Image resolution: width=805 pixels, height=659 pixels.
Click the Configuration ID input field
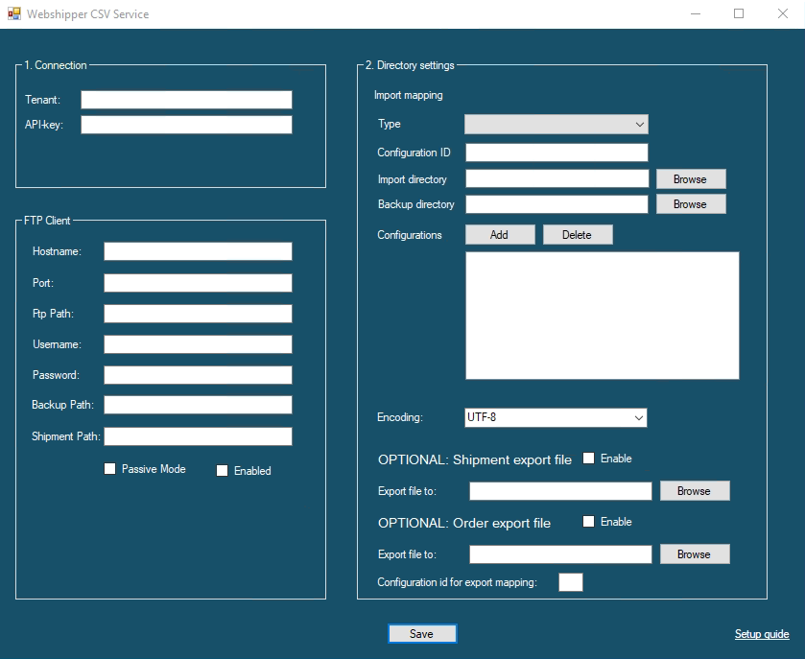point(556,153)
